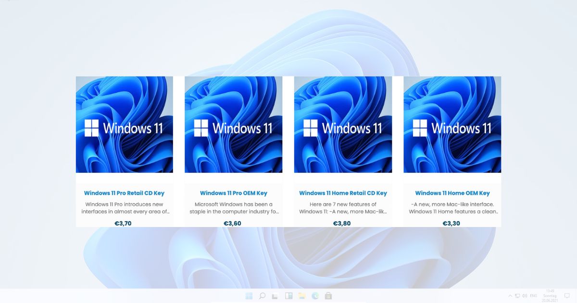The height and width of the screenshot is (303, 577).
Task: Click the Windows 11 Home OEM Key product image
Action: pyautogui.click(x=452, y=125)
